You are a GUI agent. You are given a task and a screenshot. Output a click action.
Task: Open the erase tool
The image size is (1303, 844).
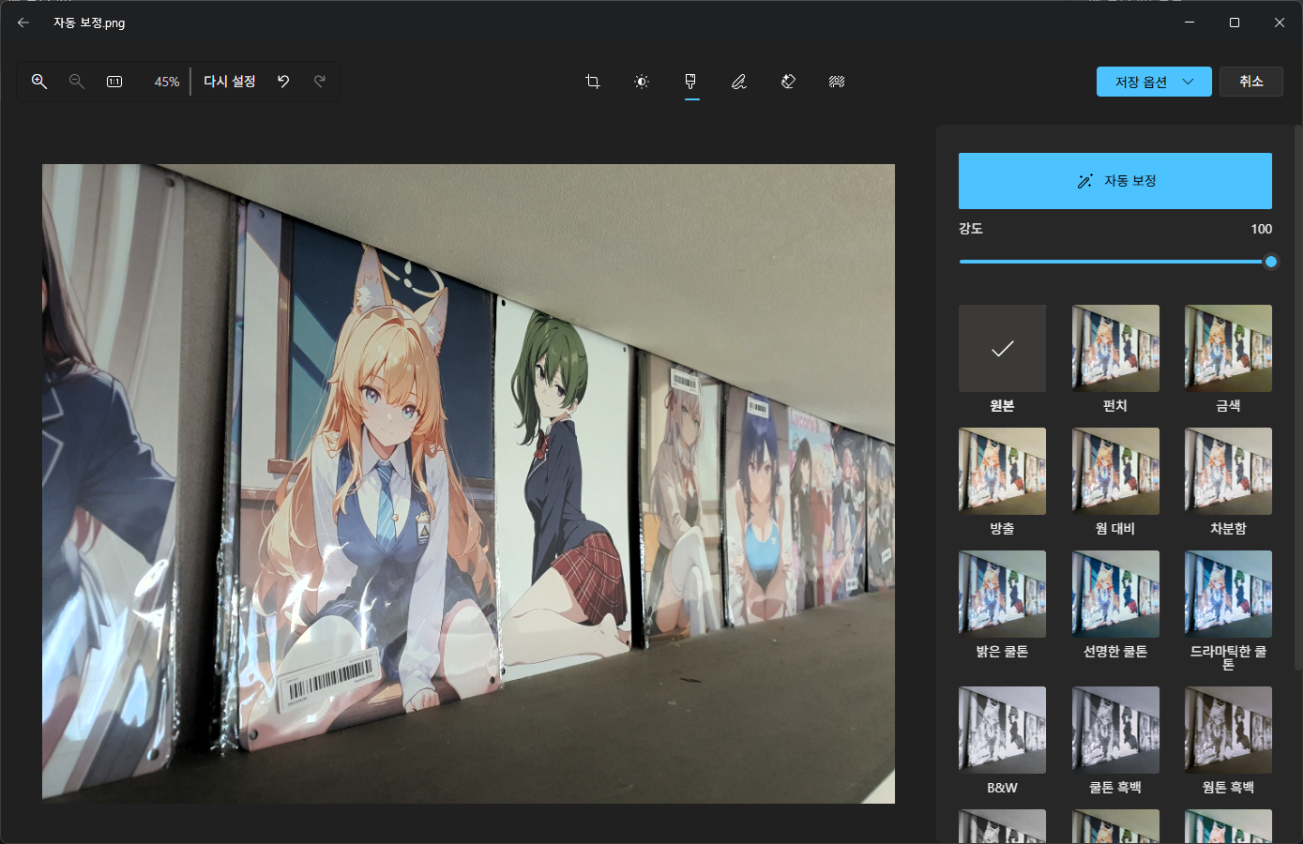tap(788, 82)
